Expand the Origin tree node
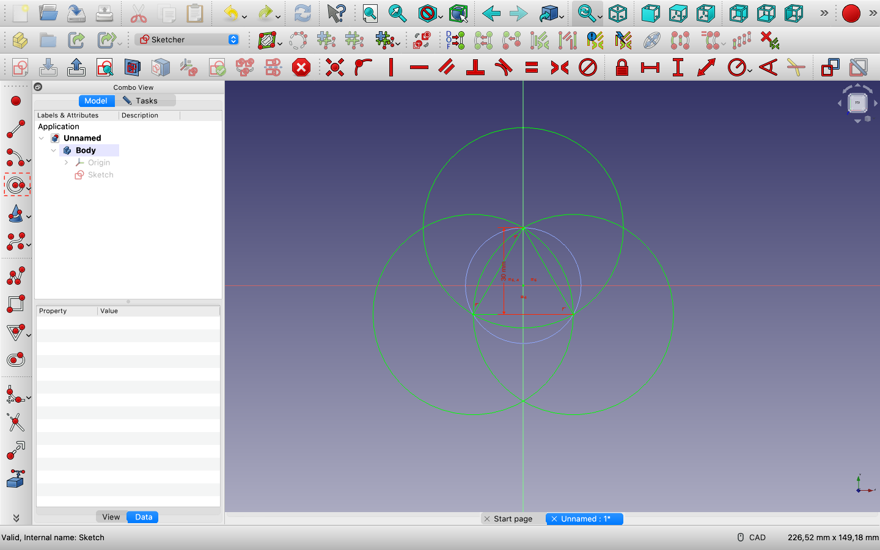880x550 pixels. [66, 162]
